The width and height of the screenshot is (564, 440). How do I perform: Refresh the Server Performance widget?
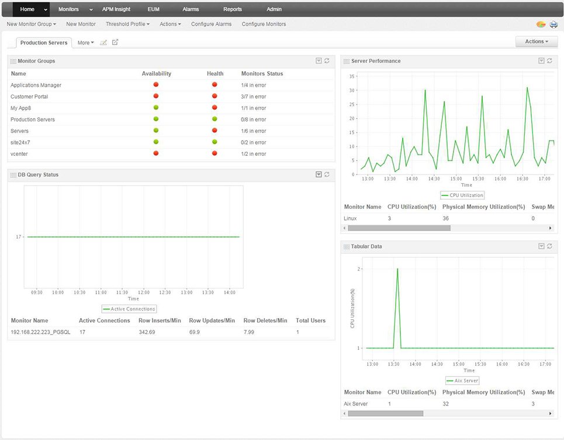coord(549,61)
